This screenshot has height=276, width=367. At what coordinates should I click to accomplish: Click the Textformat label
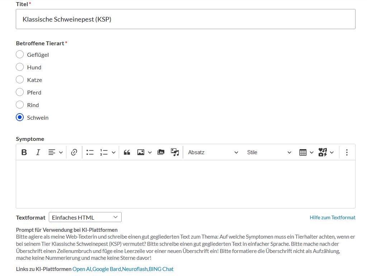coord(30,218)
